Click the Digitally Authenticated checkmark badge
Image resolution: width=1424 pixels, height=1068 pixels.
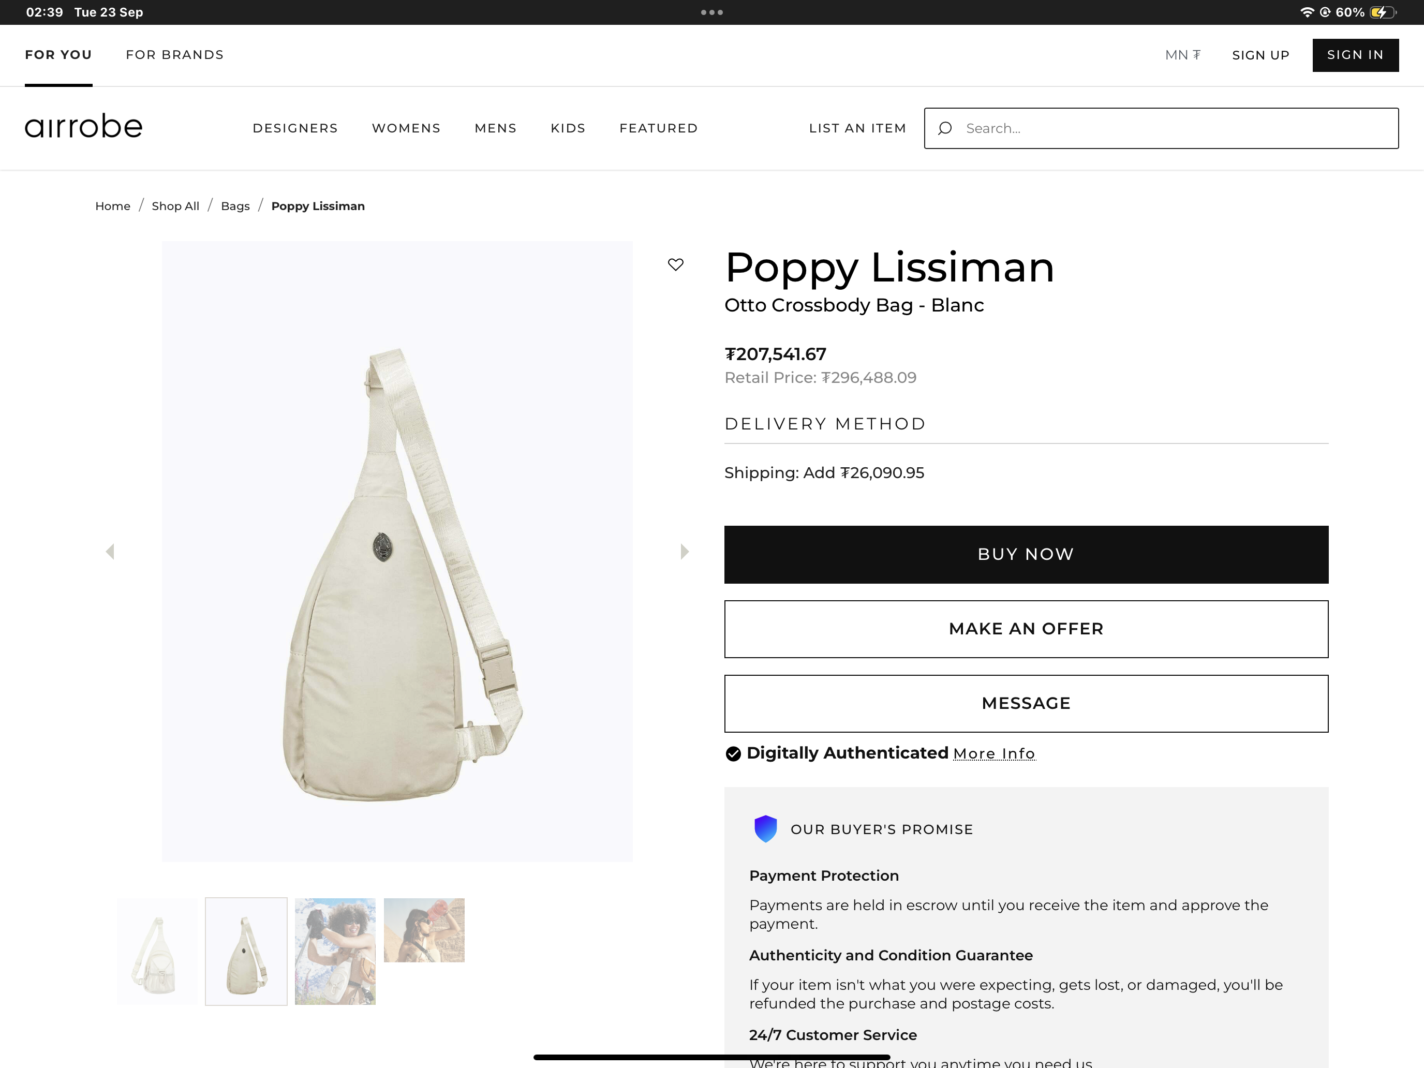pos(733,754)
